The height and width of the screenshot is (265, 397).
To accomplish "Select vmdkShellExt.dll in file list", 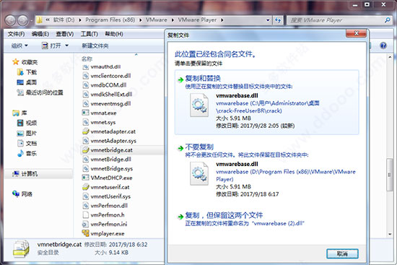I will [x=108, y=95].
